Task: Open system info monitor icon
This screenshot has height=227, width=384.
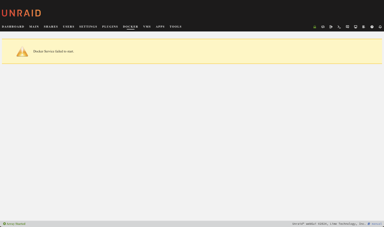Action: (x=356, y=27)
